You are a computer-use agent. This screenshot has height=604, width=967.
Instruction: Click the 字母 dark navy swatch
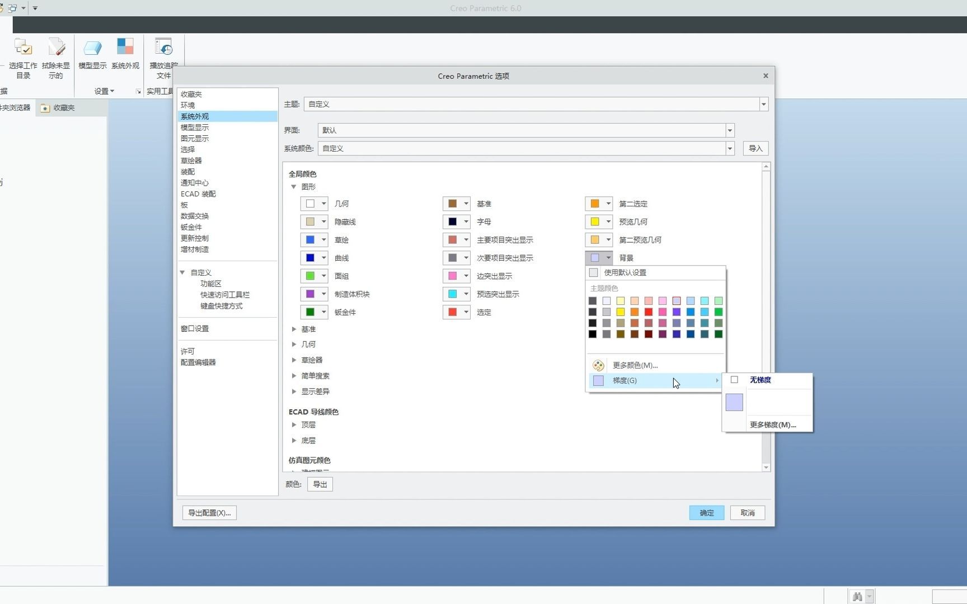click(x=452, y=221)
